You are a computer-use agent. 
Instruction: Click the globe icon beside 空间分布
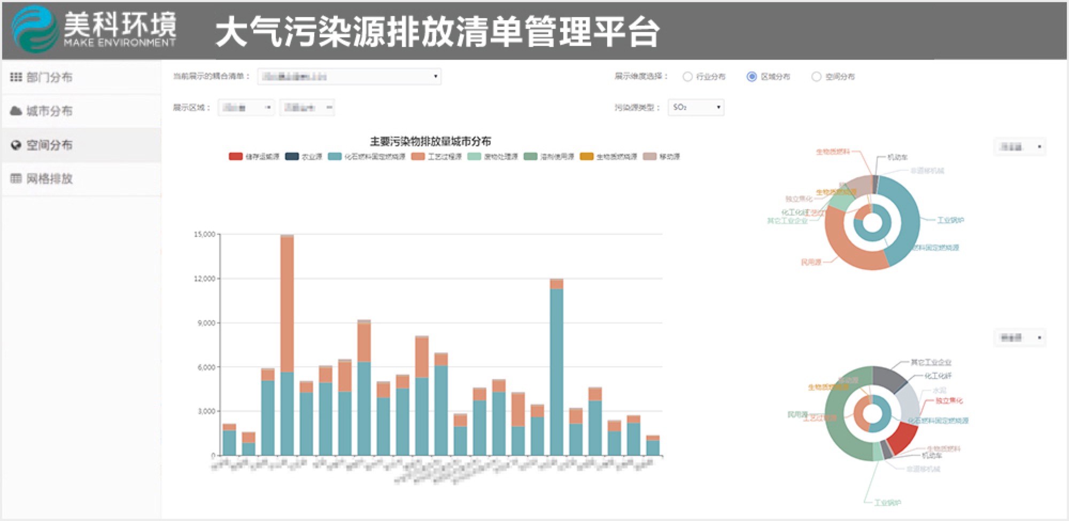click(x=16, y=145)
